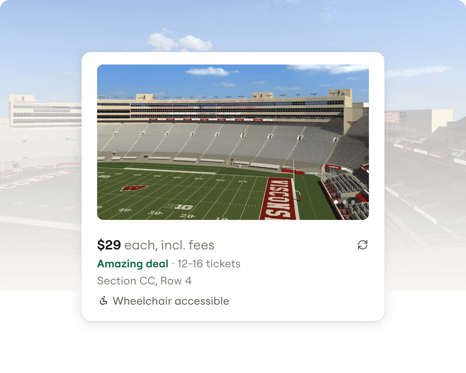The height and width of the screenshot is (373, 466).
Task: Open the stadium seat view photo
Action: tap(233, 142)
